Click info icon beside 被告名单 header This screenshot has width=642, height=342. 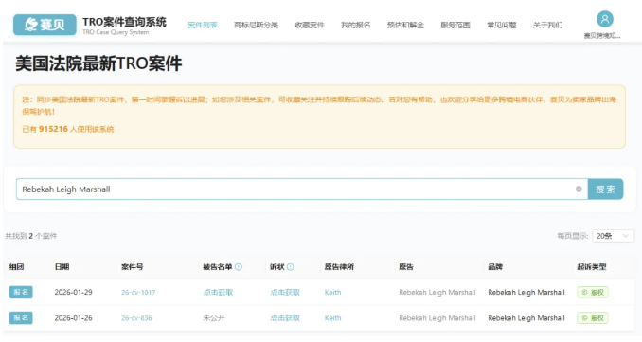[239, 267]
